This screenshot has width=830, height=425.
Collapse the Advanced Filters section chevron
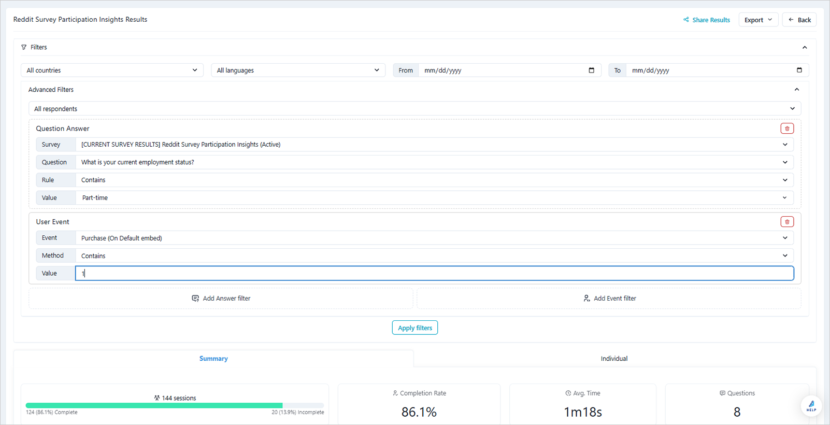click(797, 90)
